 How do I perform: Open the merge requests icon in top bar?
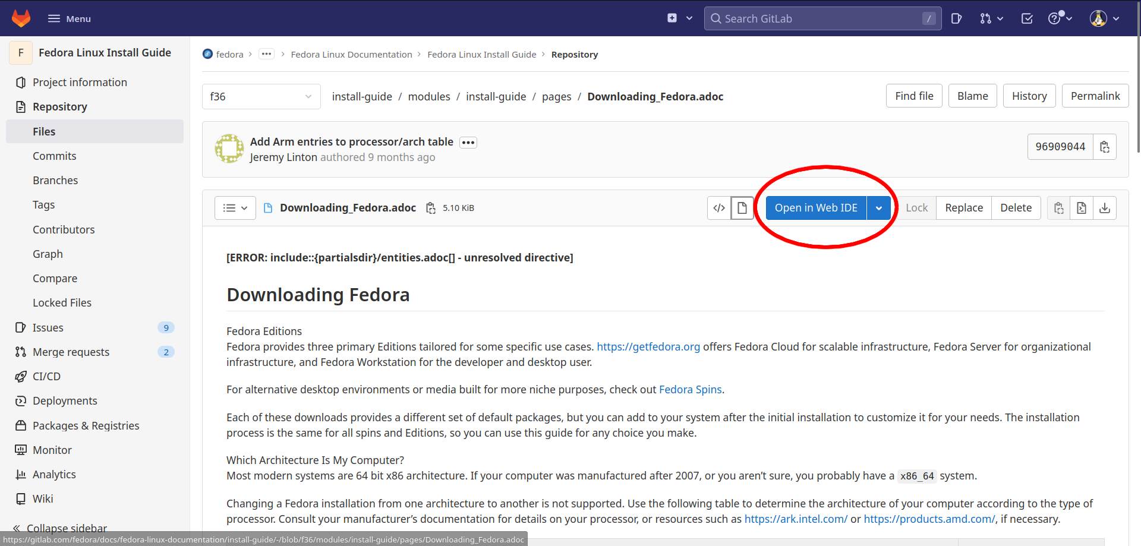pyautogui.click(x=991, y=18)
